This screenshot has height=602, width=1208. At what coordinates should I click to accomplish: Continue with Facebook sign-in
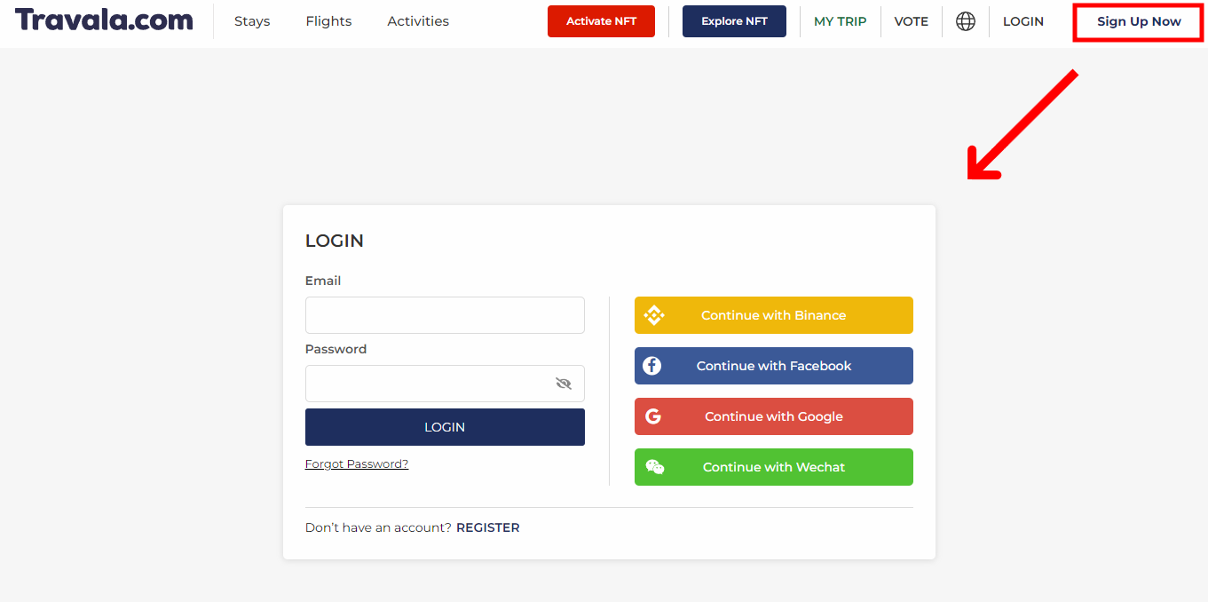[774, 366]
